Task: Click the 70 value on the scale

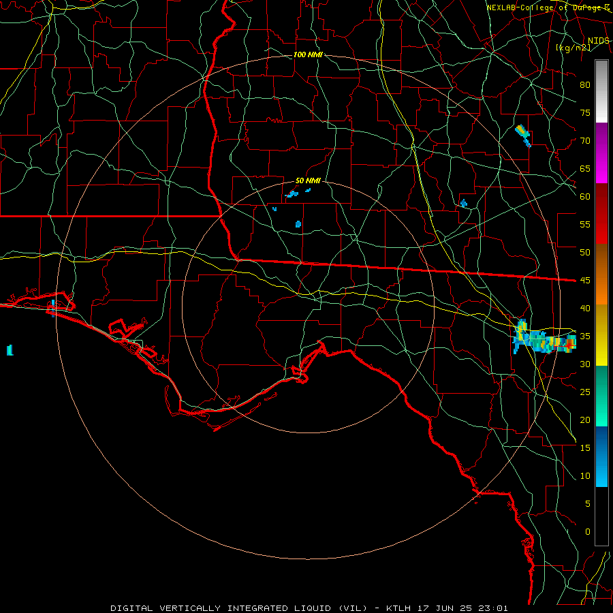Action: pos(585,141)
